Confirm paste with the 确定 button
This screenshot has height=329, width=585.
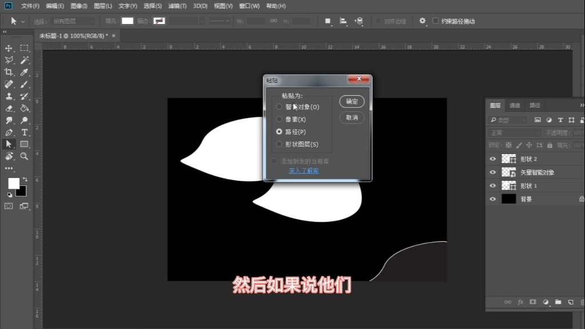[x=351, y=101]
